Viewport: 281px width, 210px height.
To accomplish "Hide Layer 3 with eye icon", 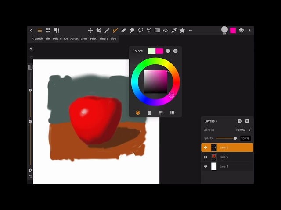I will (x=205, y=147).
